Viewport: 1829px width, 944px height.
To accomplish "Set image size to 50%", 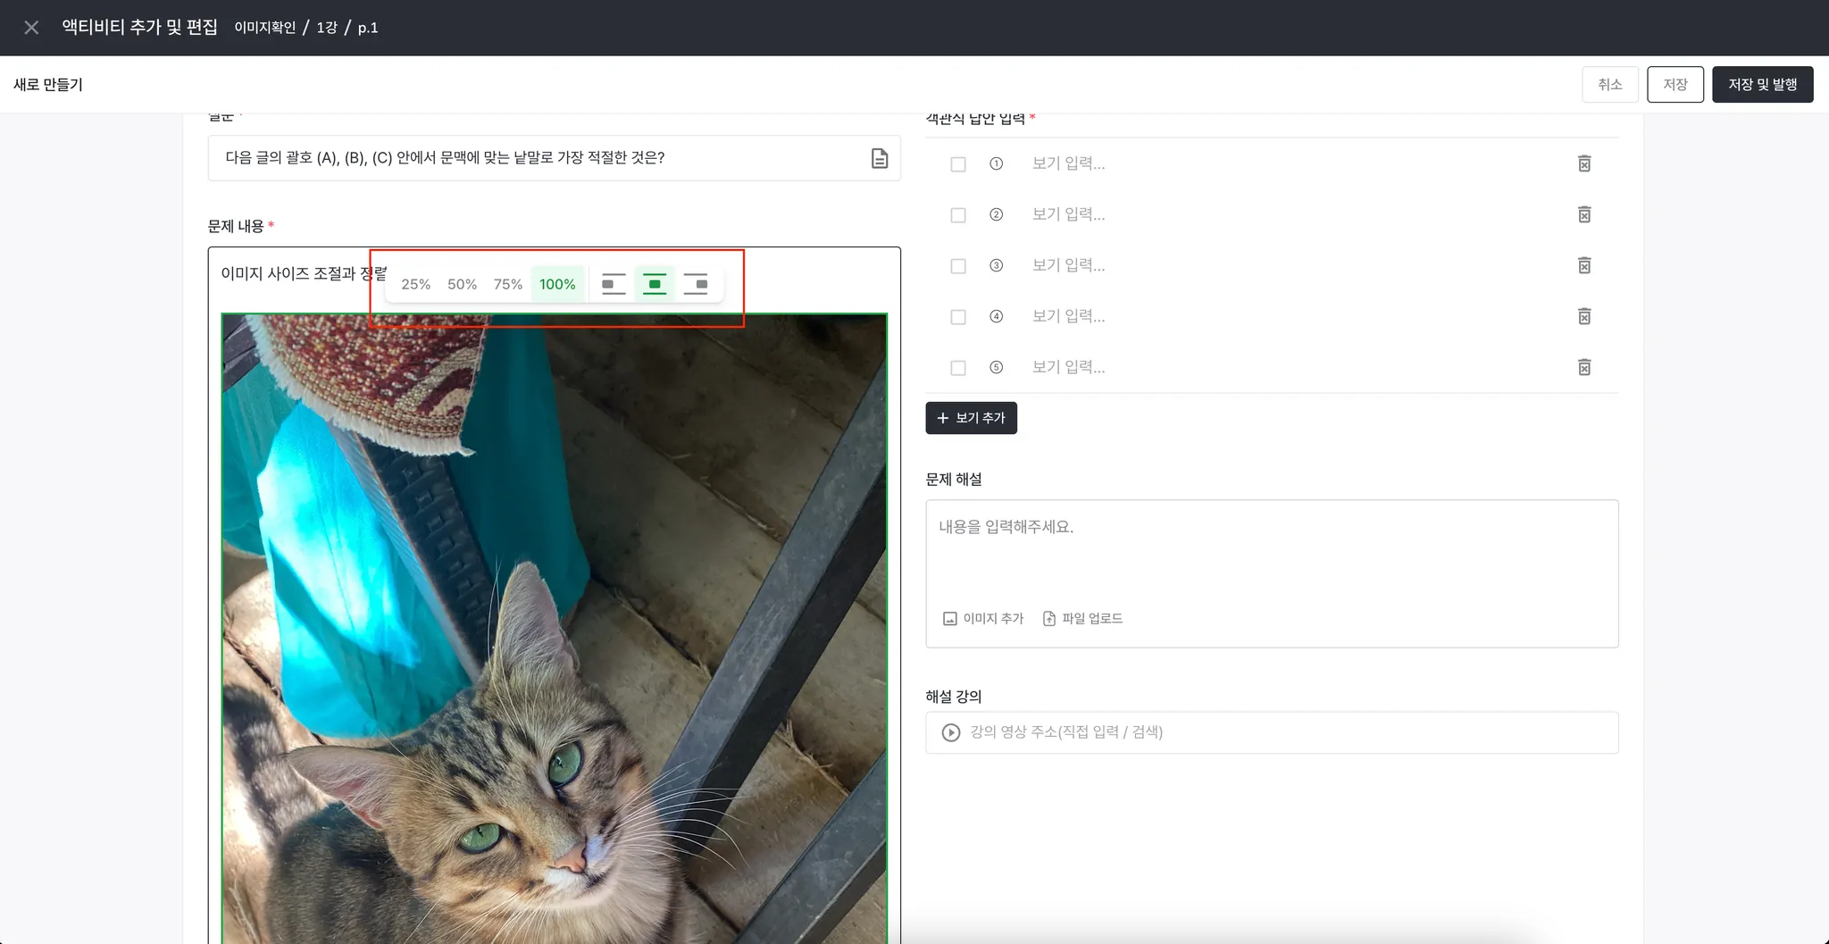I will tap(462, 284).
